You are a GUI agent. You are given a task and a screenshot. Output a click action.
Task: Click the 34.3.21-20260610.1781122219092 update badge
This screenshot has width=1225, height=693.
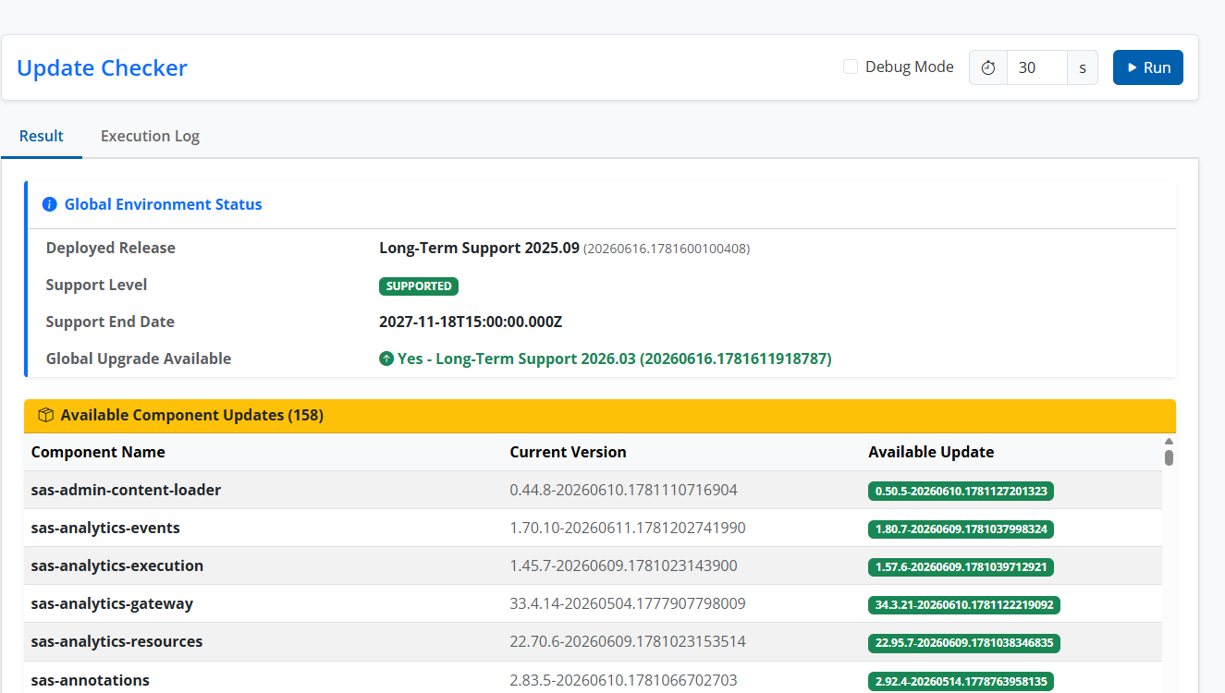[964, 604]
